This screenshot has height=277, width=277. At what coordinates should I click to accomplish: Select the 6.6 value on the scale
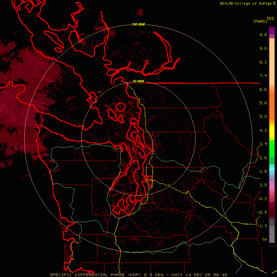pyautogui.click(x=263, y=89)
